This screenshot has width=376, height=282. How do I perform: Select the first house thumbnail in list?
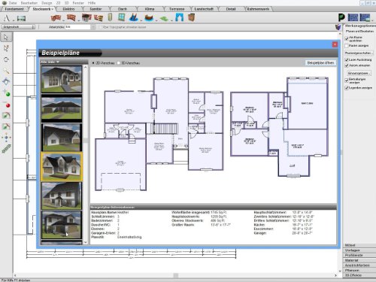point(62,79)
